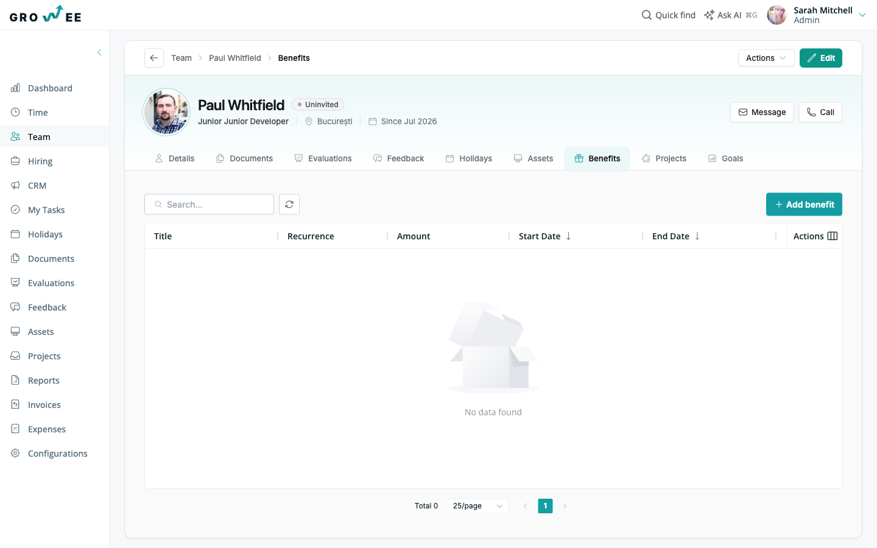The width and height of the screenshot is (877, 548).
Task: Switch to the Goals tab
Action: [x=725, y=158]
